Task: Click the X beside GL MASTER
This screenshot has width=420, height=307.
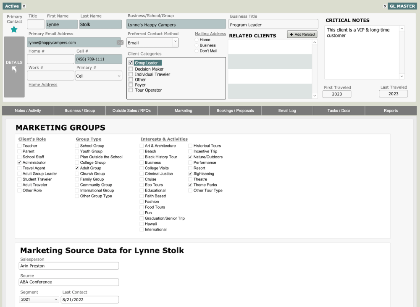Action: click(385, 6)
